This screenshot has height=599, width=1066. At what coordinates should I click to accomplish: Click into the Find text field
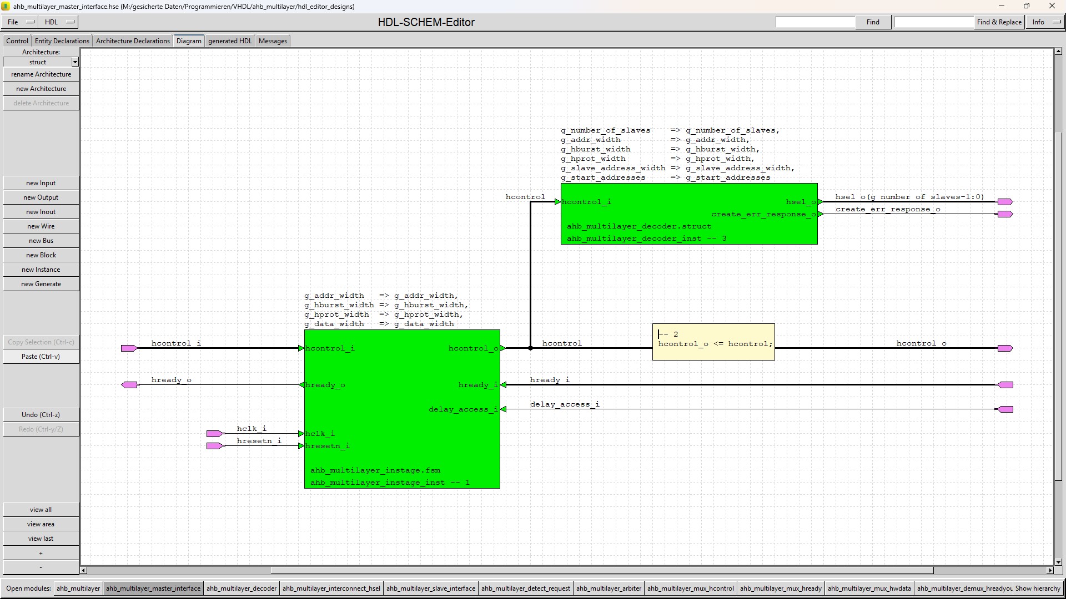[814, 22]
